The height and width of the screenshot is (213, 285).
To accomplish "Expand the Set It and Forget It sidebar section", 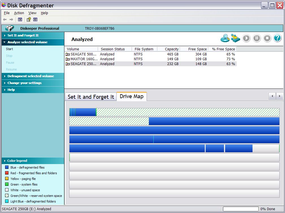I will click(23, 35).
